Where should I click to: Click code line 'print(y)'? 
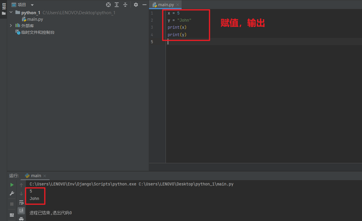(x=177, y=35)
